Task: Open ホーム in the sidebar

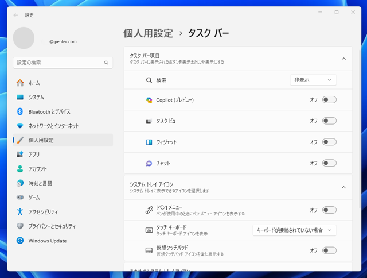Action: click(x=63, y=83)
